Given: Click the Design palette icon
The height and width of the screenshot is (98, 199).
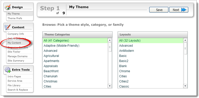Looking at the screenshot, I should (7, 7).
